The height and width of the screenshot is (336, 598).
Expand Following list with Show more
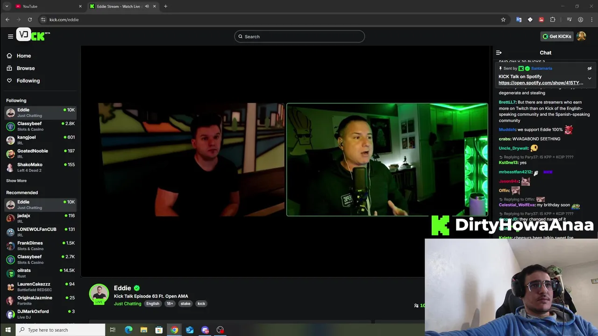coord(16,181)
